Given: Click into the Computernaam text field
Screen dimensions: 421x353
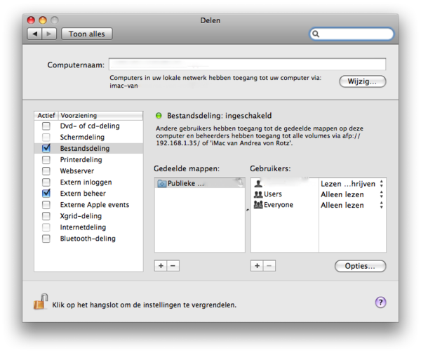Looking at the screenshot, I should point(247,65).
